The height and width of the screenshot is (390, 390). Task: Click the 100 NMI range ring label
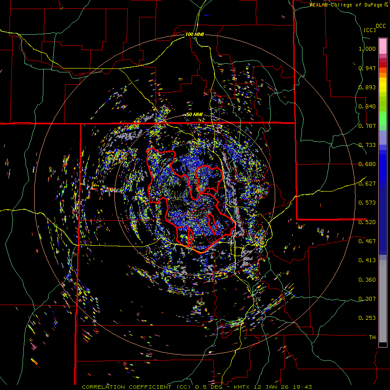pyautogui.click(x=195, y=34)
